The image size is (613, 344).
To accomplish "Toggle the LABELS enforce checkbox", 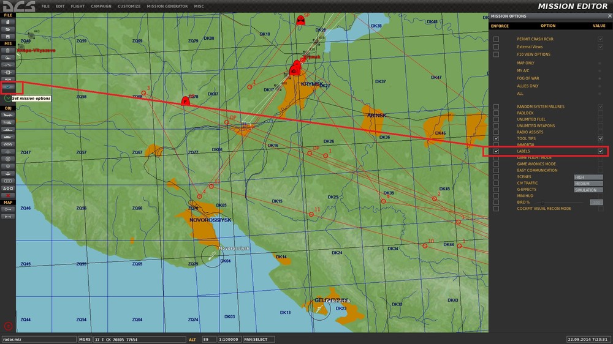I will [x=496, y=151].
